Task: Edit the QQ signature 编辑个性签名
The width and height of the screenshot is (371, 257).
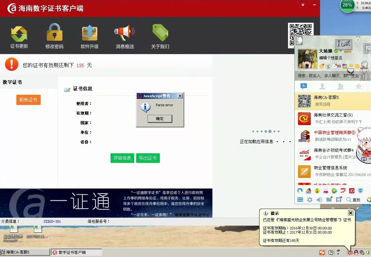Action: pos(331,58)
